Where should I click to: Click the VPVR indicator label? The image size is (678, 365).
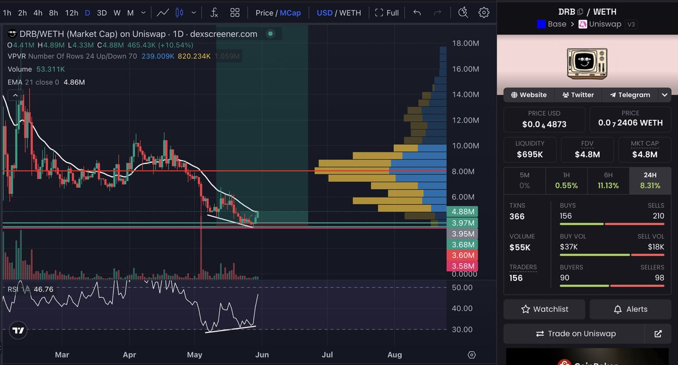[x=16, y=56]
